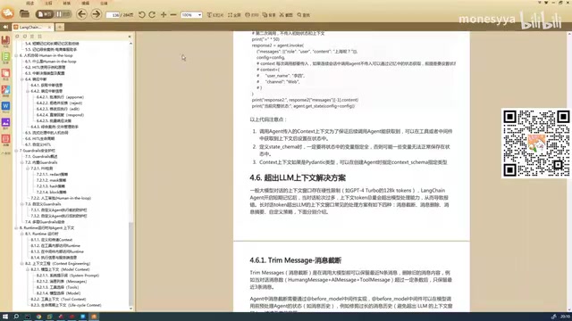Switch to double-page view mode toggle
Viewport: 572px width, 321px height.
(63, 14)
